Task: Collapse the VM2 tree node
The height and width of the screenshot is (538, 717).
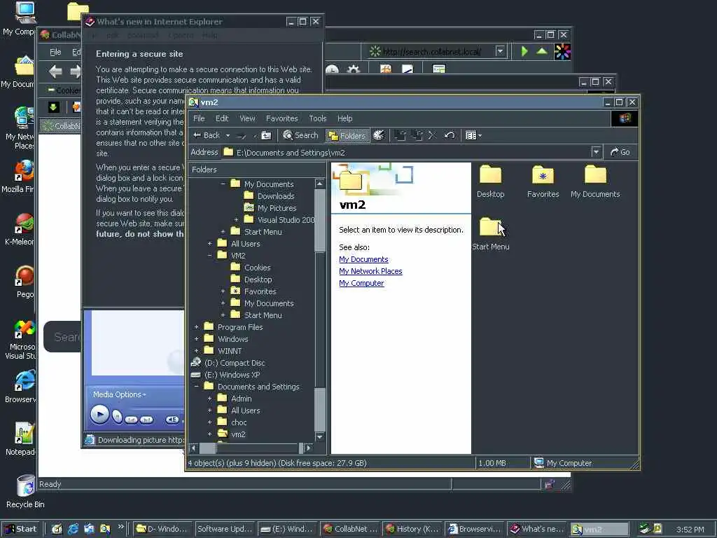Action: (x=209, y=256)
